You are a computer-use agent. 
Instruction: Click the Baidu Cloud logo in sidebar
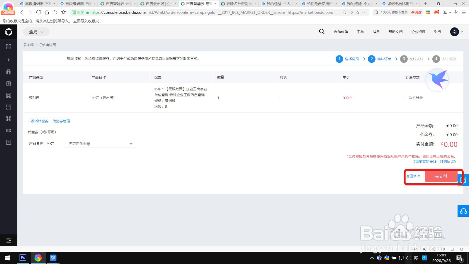coord(8,32)
